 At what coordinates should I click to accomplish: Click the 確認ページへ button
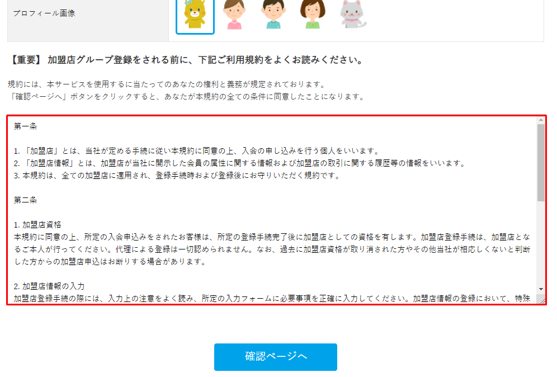point(275,357)
